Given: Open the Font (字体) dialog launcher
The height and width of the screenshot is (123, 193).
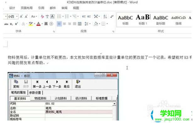Looking at the screenshot, I should tap(54, 32).
